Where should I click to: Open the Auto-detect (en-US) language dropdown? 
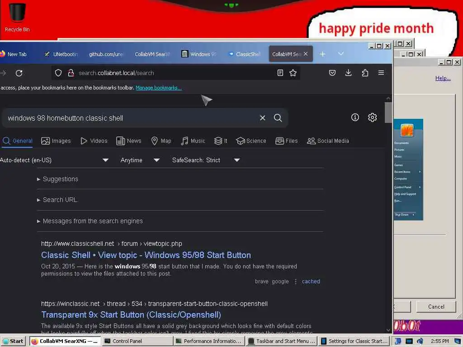pos(54,160)
